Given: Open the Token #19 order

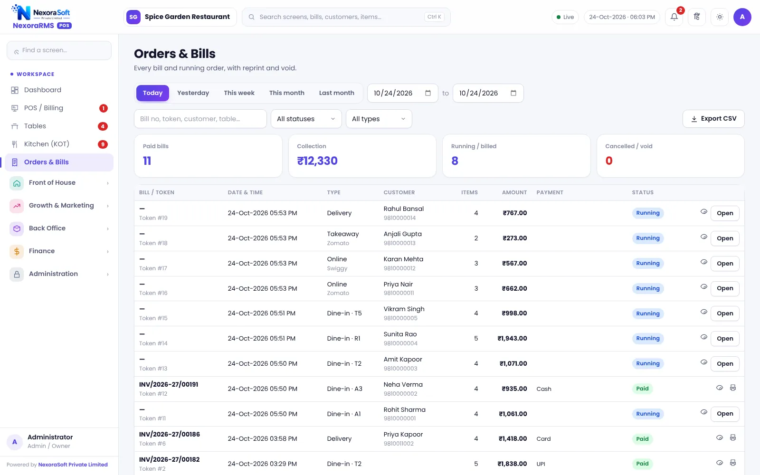Looking at the screenshot, I should point(725,213).
